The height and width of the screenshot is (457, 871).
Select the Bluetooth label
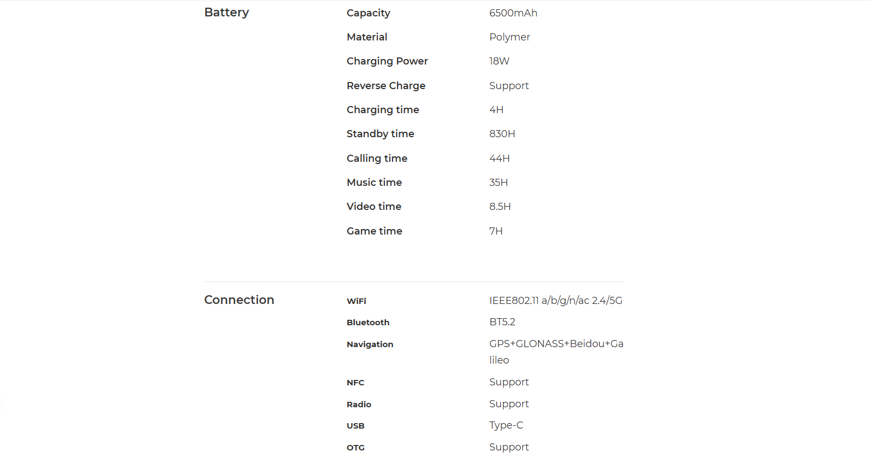tap(368, 323)
